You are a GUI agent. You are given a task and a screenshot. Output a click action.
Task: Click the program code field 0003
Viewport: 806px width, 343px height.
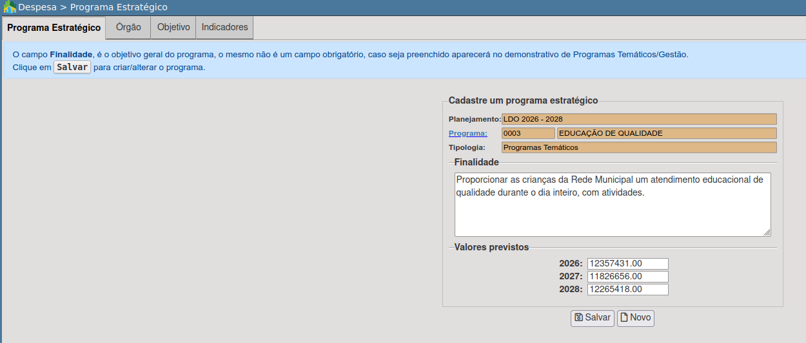(x=527, y=133)
